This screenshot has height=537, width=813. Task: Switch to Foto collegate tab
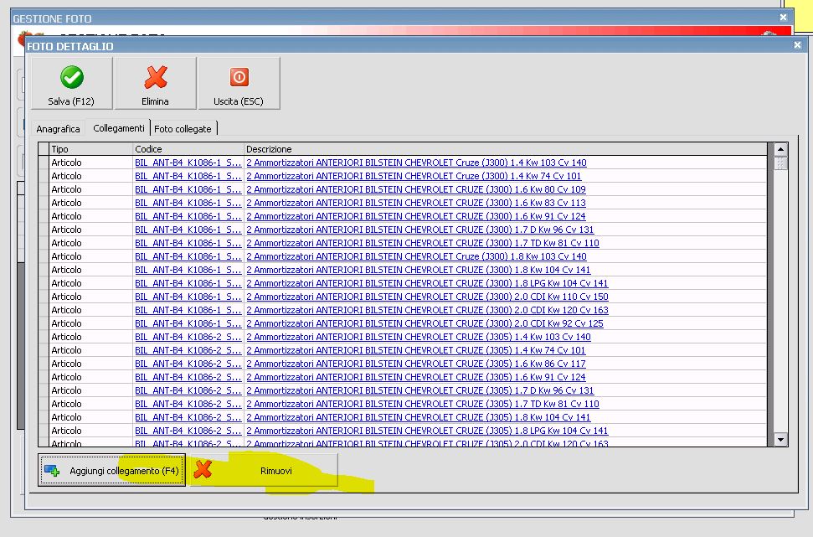click(183, 129)
